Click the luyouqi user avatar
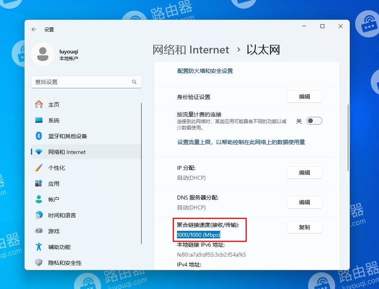 (43, 54)
